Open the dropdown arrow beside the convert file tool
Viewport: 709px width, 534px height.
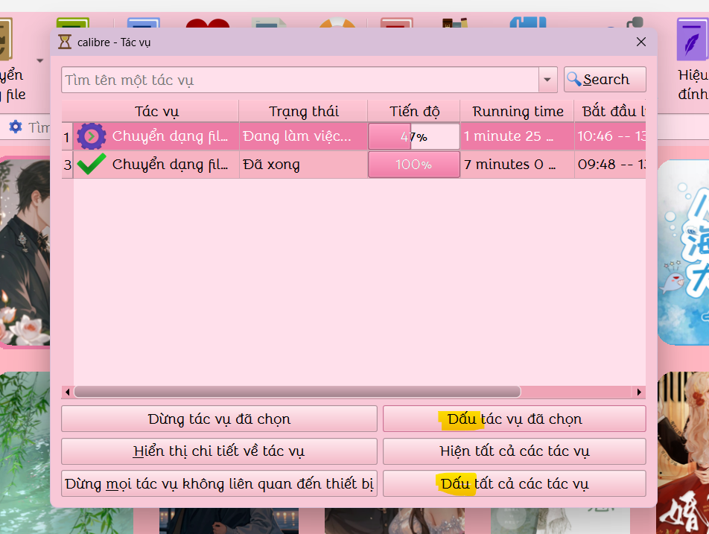coord(39,60)
